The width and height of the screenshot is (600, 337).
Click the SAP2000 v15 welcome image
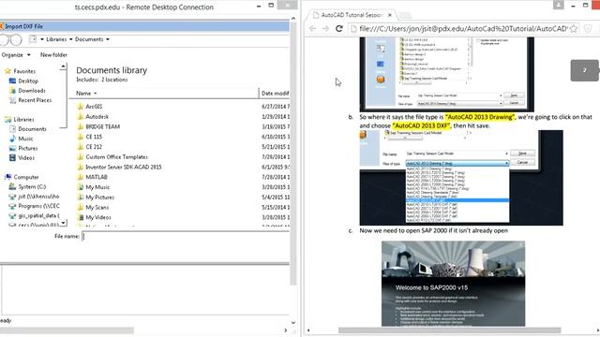point(453,284)
